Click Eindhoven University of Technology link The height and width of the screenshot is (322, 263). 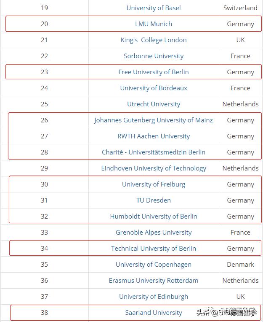154,168
